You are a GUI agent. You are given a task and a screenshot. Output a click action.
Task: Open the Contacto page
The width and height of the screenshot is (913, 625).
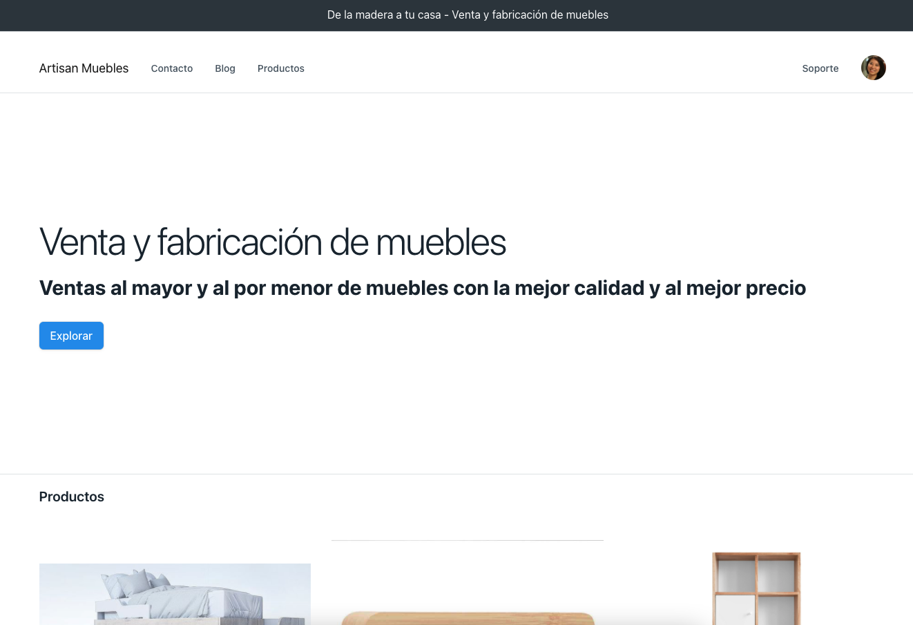tap(171, 68)
